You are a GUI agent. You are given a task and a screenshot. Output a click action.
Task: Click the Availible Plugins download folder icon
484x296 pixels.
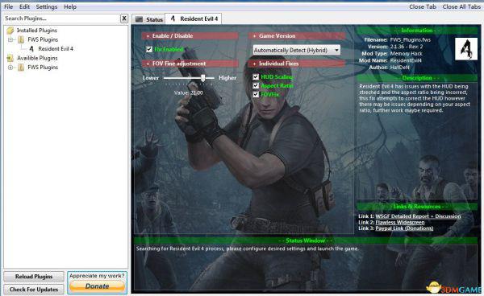point(10,58)
